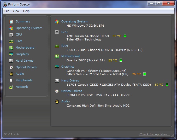Click the MS Windows 7 32-bit SP1 text
Viewport: 177px width, 140px height.
(x=85, y=26)
